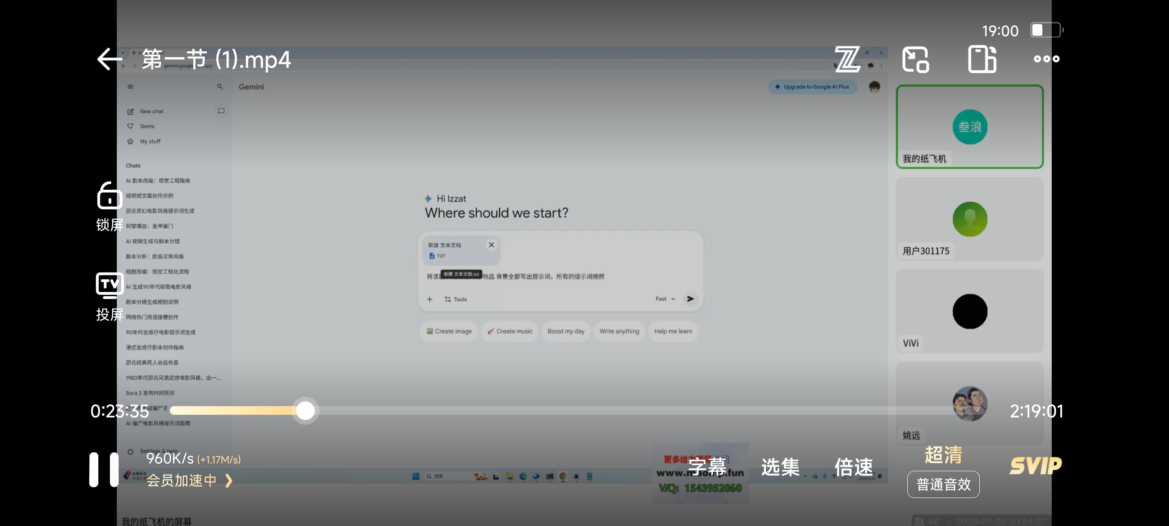Screen dimensions: 1169x526
Task: Switch to small floating window playback
Action: click(x=916, y=59)
